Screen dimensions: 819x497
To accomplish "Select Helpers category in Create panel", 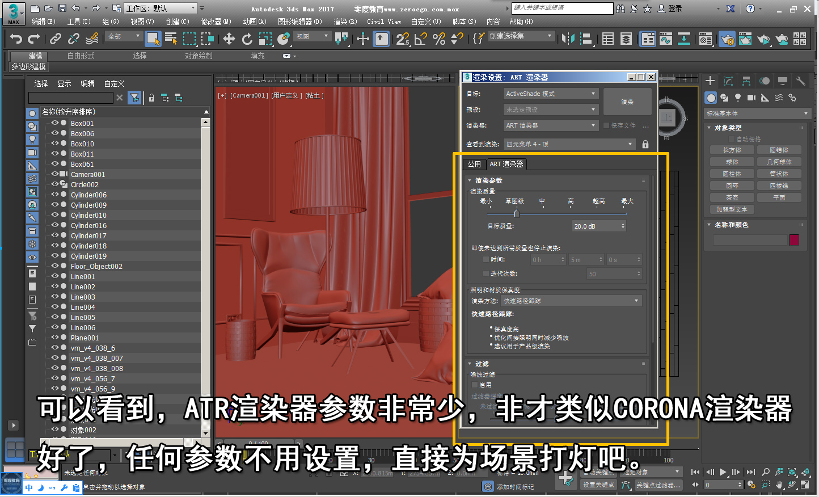I will (x=765, y=98).
